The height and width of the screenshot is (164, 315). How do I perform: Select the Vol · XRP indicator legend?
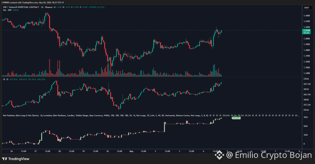click(x=7, y=10)
